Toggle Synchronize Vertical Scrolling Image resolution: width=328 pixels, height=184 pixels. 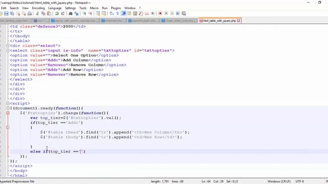pyautogui.click(x=98, y=14)
